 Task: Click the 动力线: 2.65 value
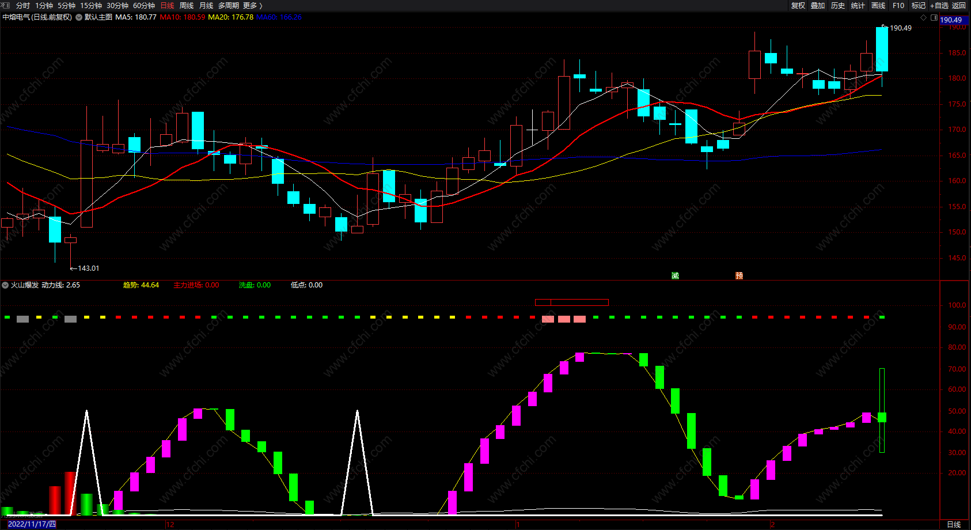[61, 285]
